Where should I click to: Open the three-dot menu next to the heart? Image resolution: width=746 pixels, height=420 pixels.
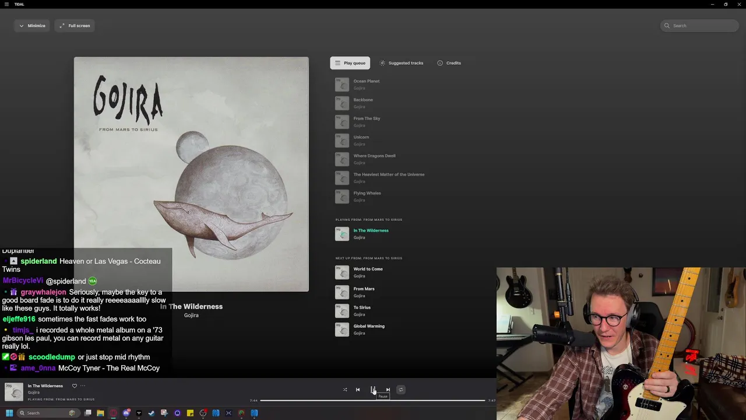83,386
